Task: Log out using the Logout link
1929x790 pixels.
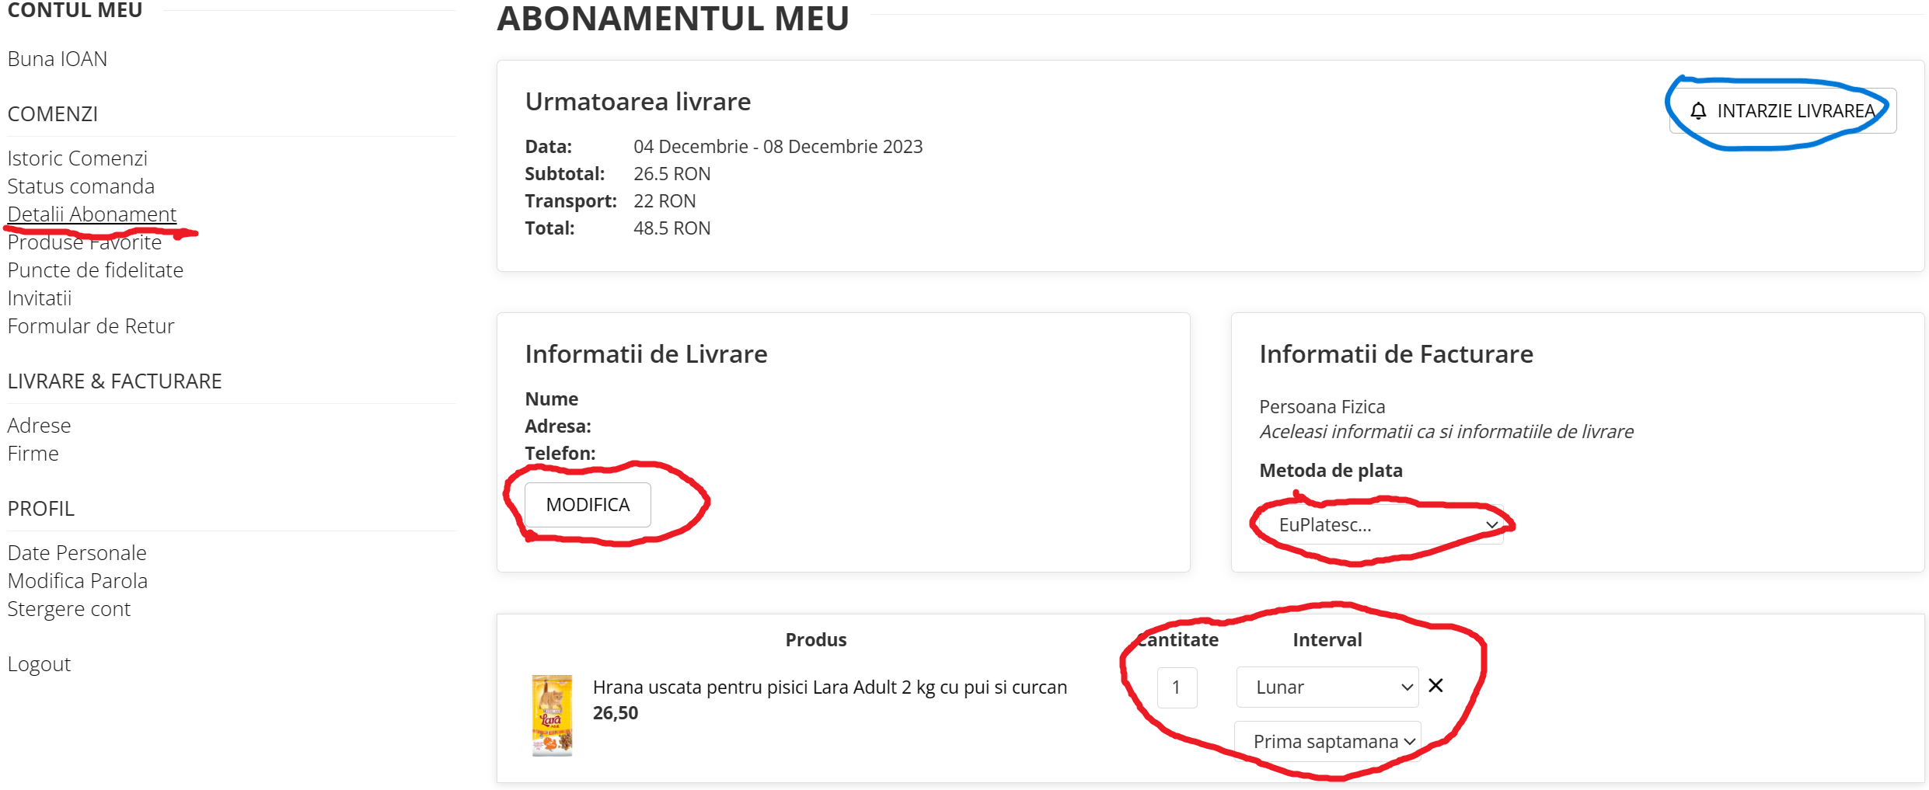Action: (x=39, y=664)
